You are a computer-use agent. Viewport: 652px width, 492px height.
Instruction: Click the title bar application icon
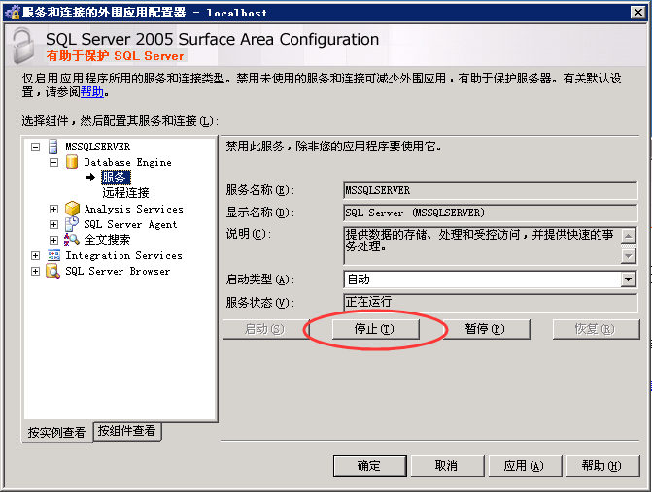coord(12,12)
